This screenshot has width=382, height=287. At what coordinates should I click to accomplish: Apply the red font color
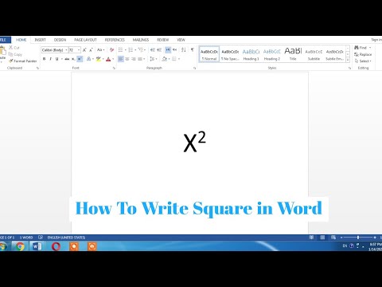point(108,59)
